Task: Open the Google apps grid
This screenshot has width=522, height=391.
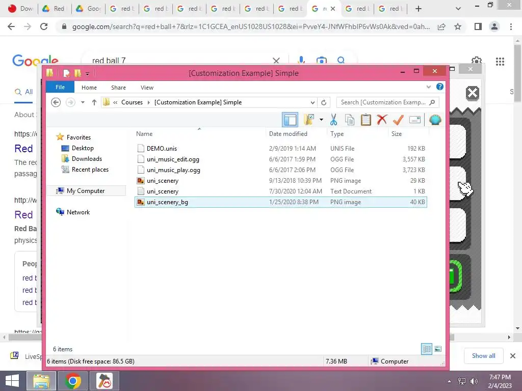Action: pos(500,62)
